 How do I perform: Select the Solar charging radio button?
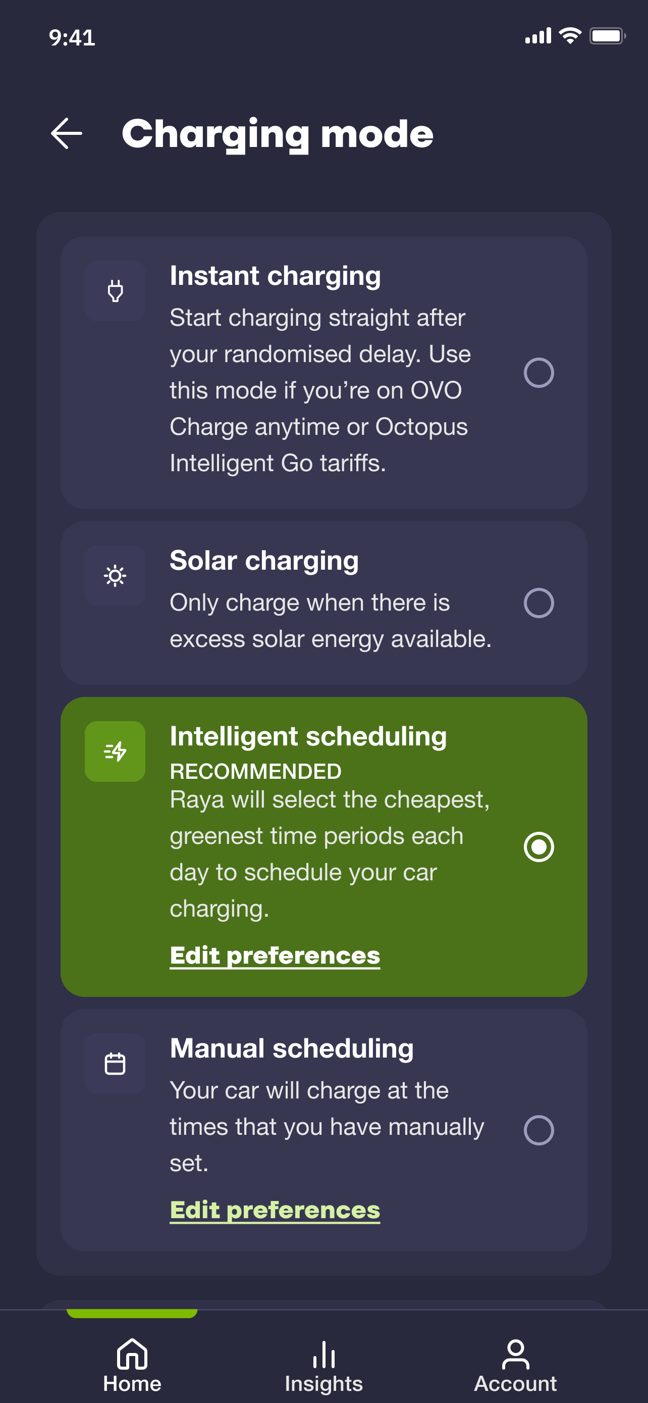[538, 603]
